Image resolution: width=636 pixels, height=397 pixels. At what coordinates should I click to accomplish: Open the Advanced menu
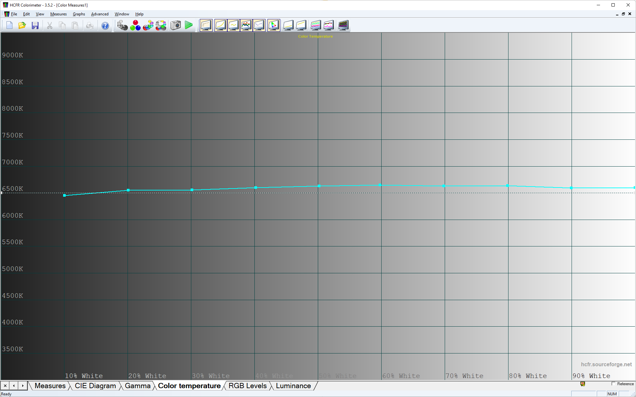tap(100, 14)
